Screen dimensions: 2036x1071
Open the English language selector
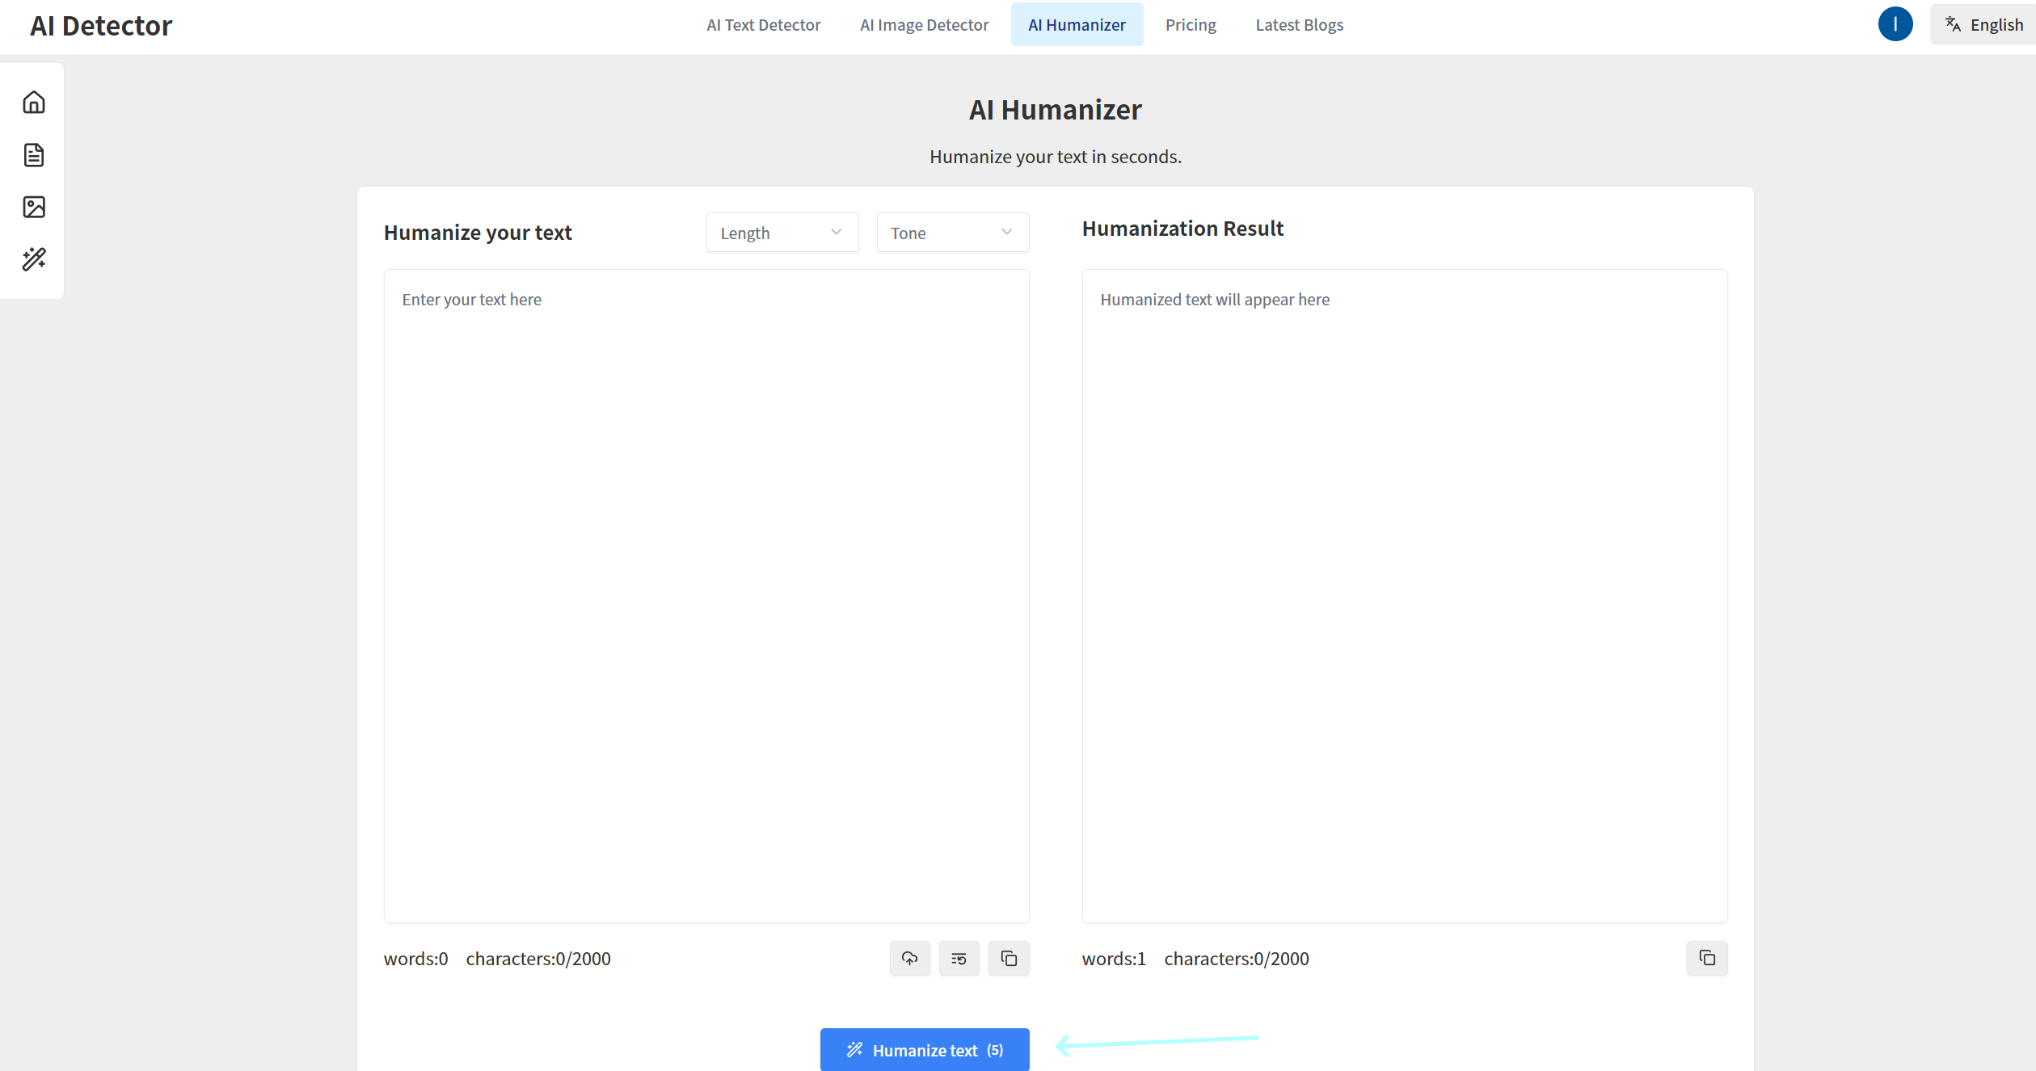click(1984, 24)
